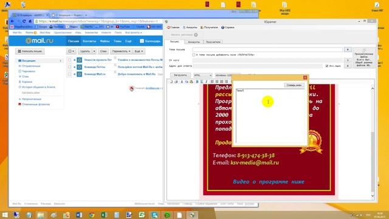Go back in the browser
This screenshot has width=389, height=219.
tap(12, 21)
